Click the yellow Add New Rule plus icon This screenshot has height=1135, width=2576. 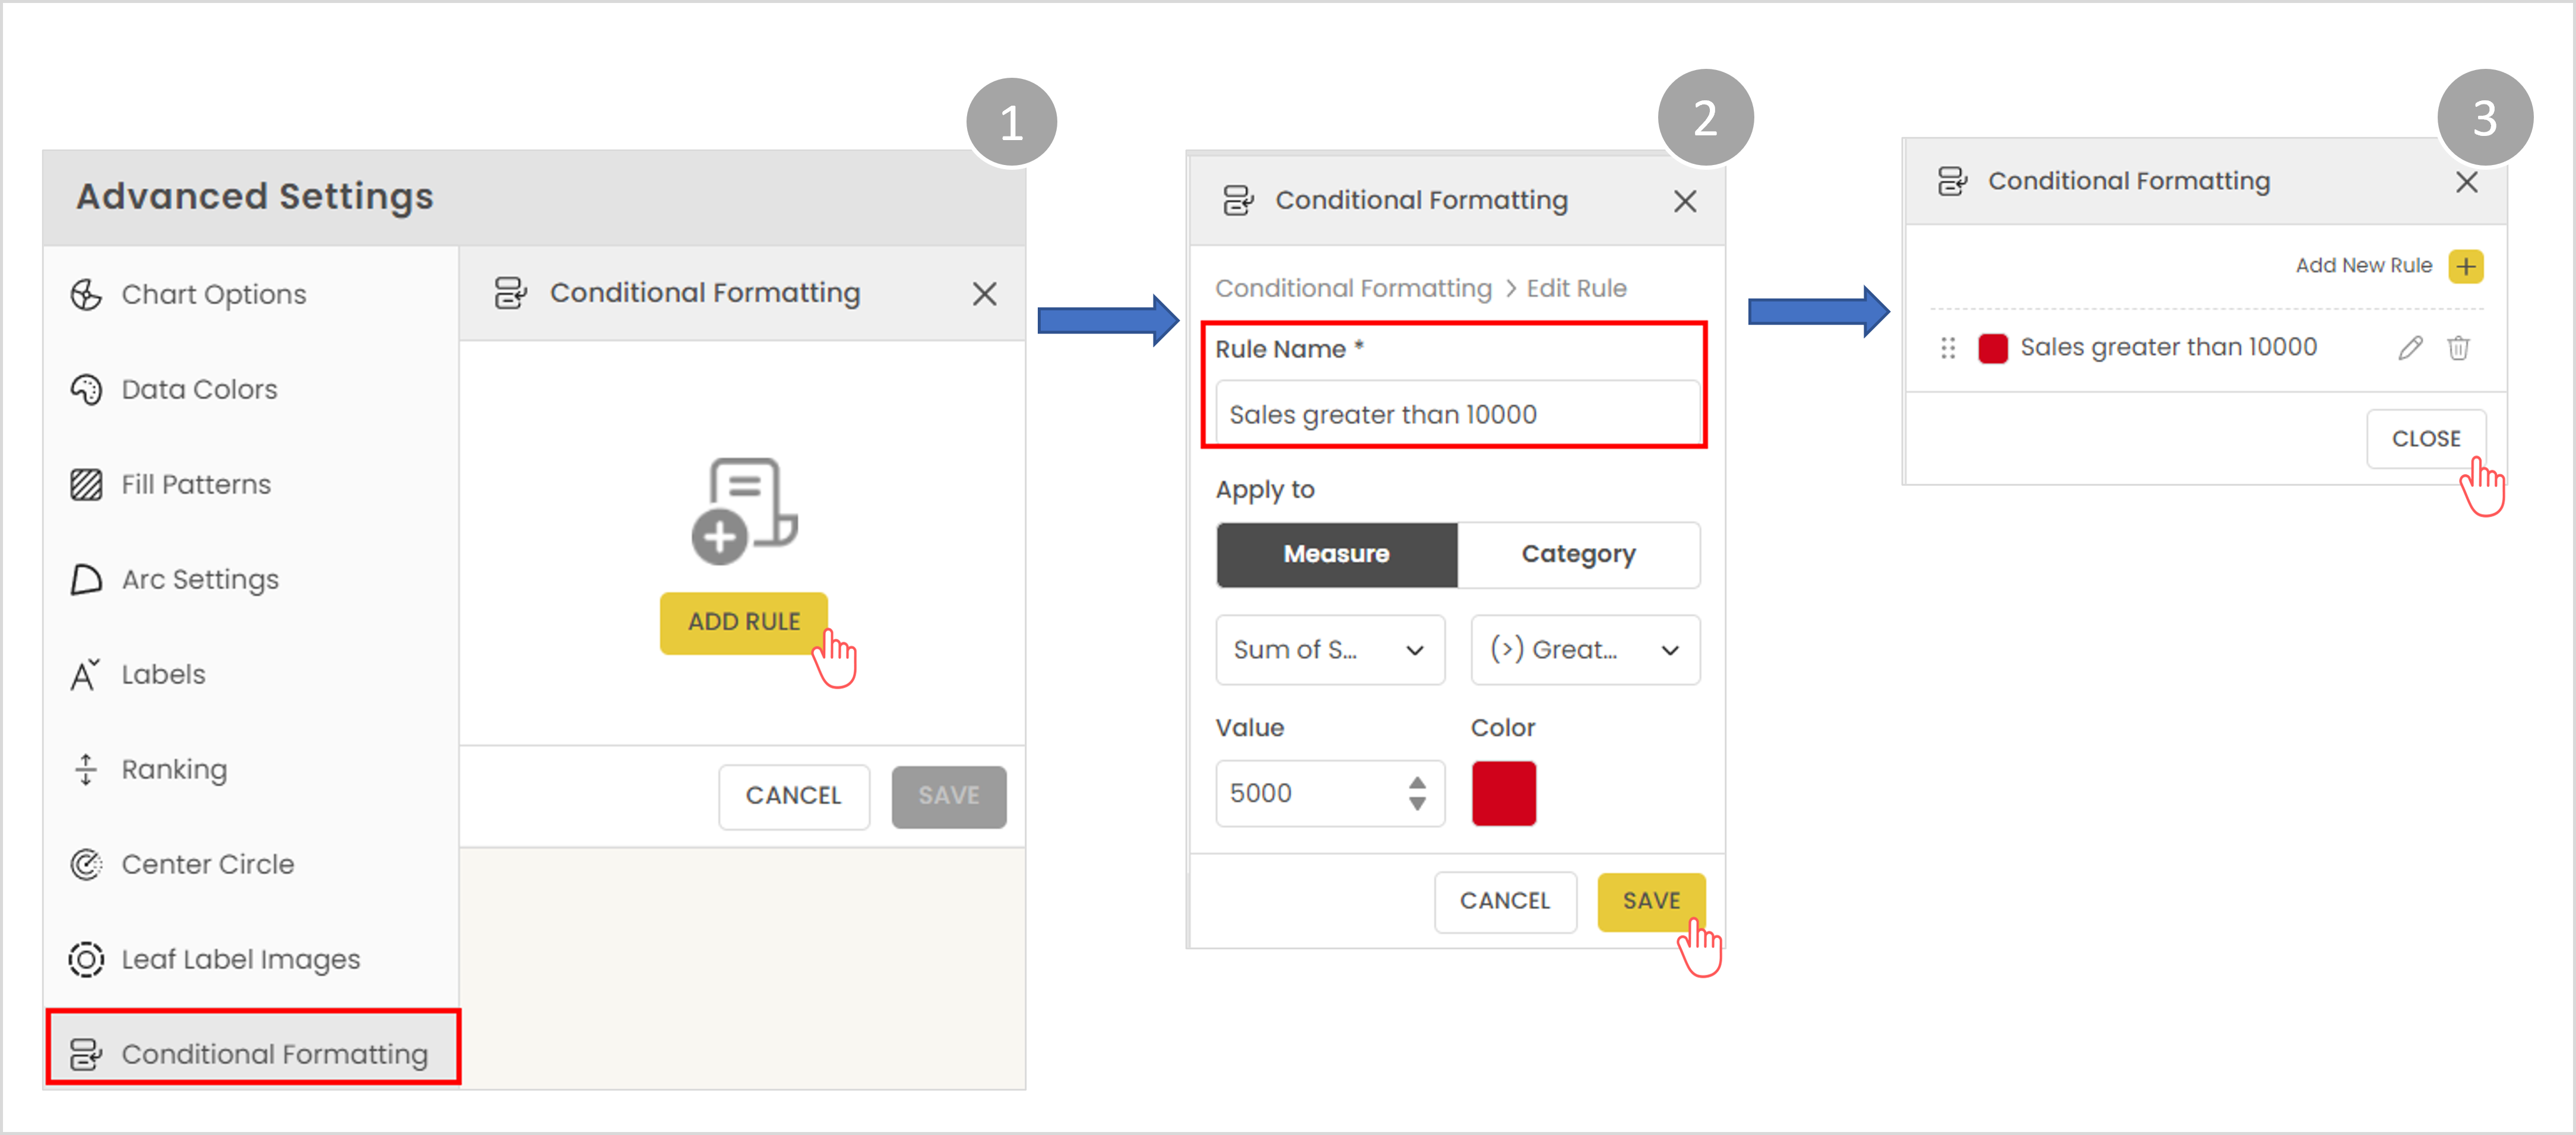pyautogui.click(x=2466, y=266)
